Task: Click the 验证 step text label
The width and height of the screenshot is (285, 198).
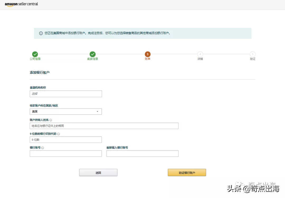Action: tap(253, 59)
